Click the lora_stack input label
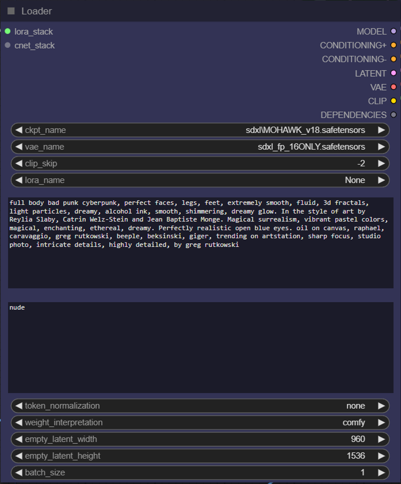 [34, 32]
